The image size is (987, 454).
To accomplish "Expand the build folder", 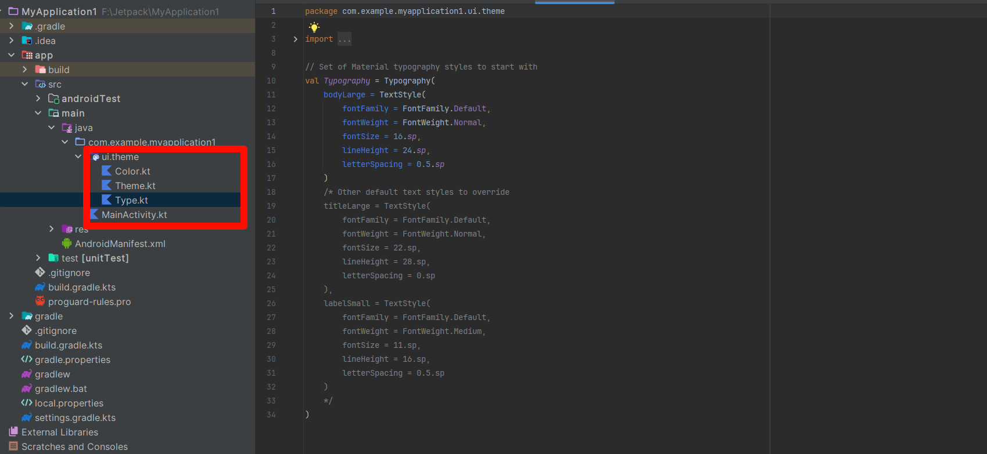I will point(25,70).
